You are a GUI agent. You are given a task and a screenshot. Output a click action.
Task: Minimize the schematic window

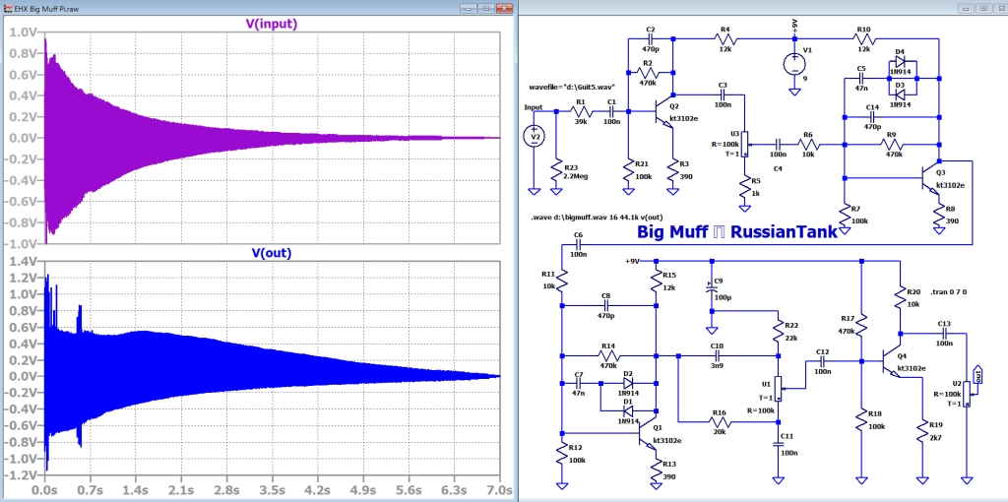[966, 8]
